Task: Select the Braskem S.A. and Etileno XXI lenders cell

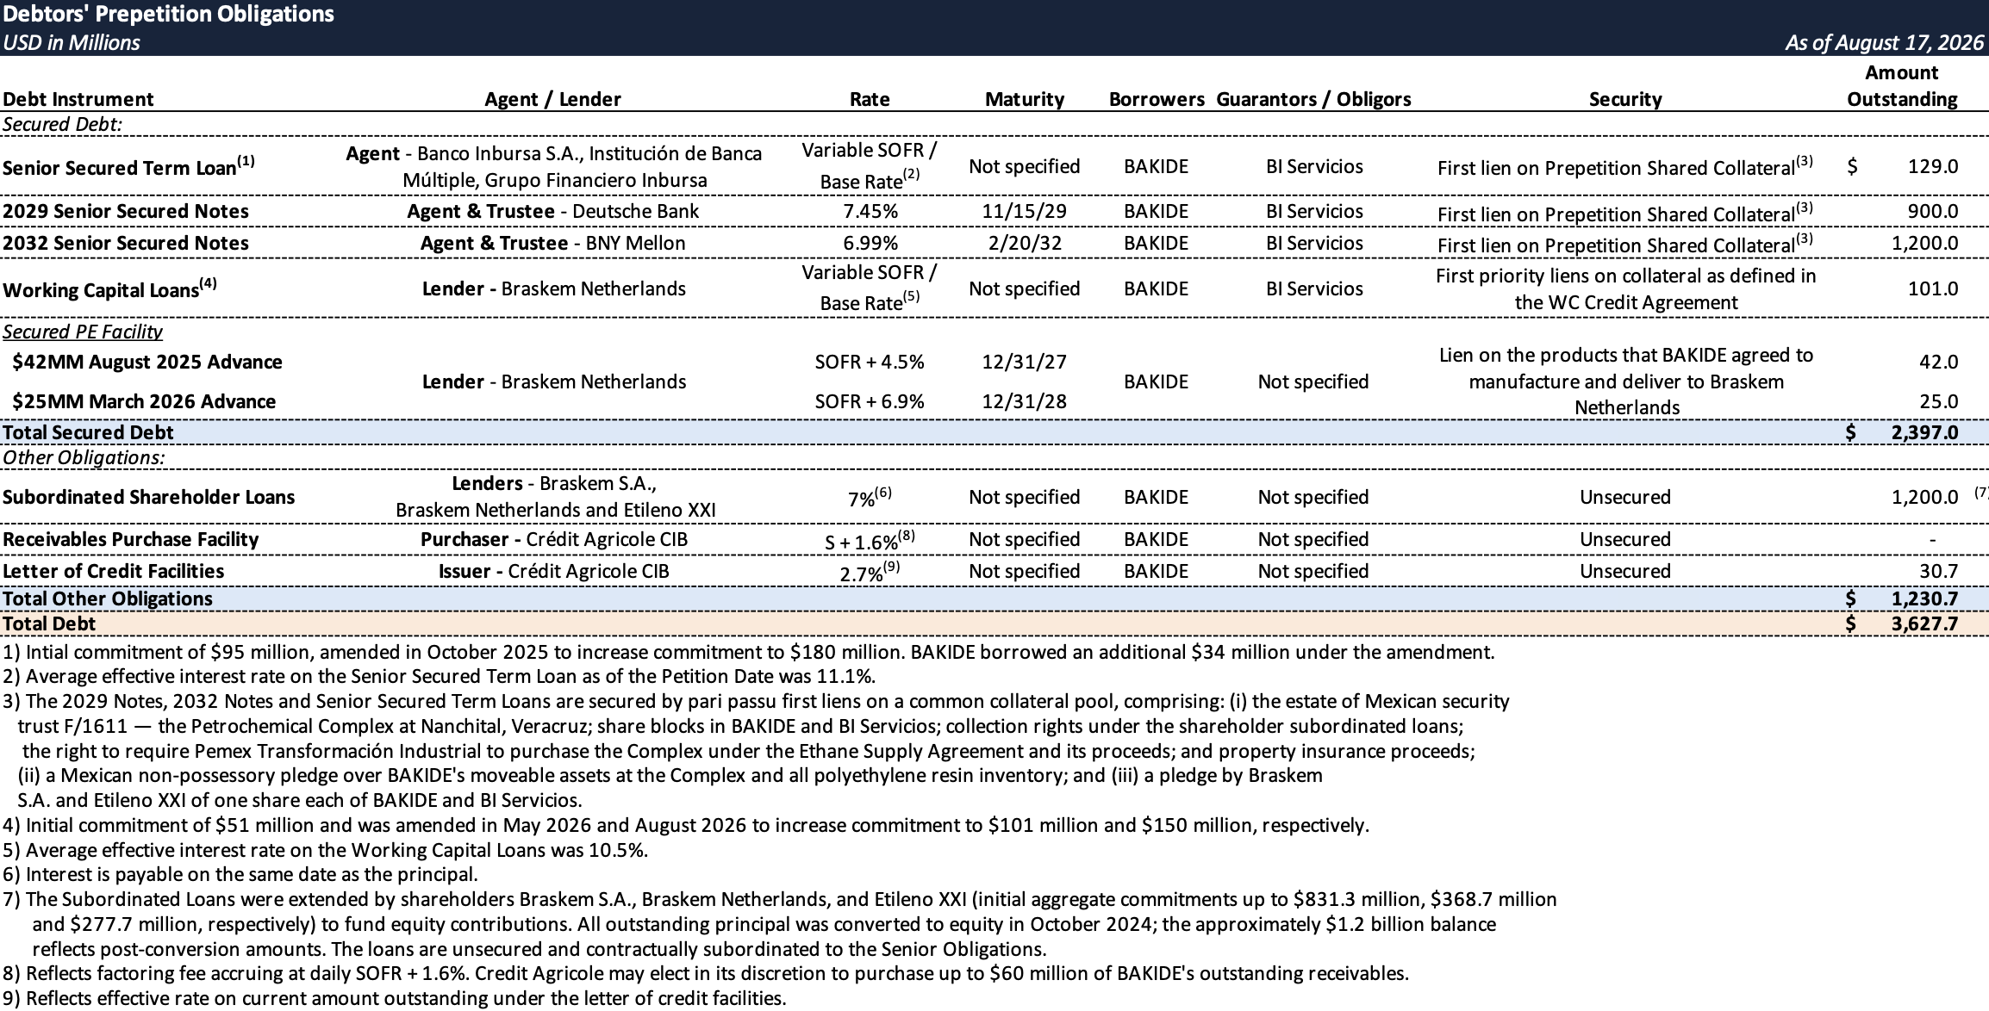Action: [555, 497]
